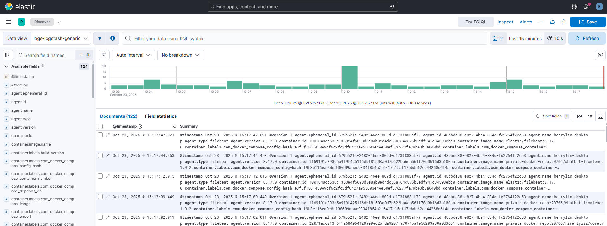This screenshot has width=607, height=226.
Task: Switch to the Field statistics tab
Action: pyautogui.click(x=161, y=116)
